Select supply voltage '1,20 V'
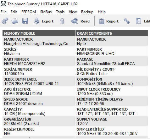This screenshot has height=139, width=150. coord(82,124)
